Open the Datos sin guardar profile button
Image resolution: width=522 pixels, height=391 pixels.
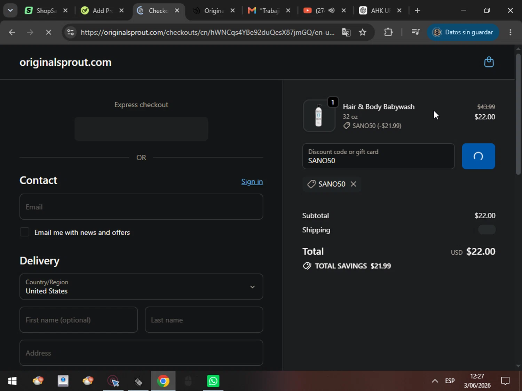click(x=463, y=32)
